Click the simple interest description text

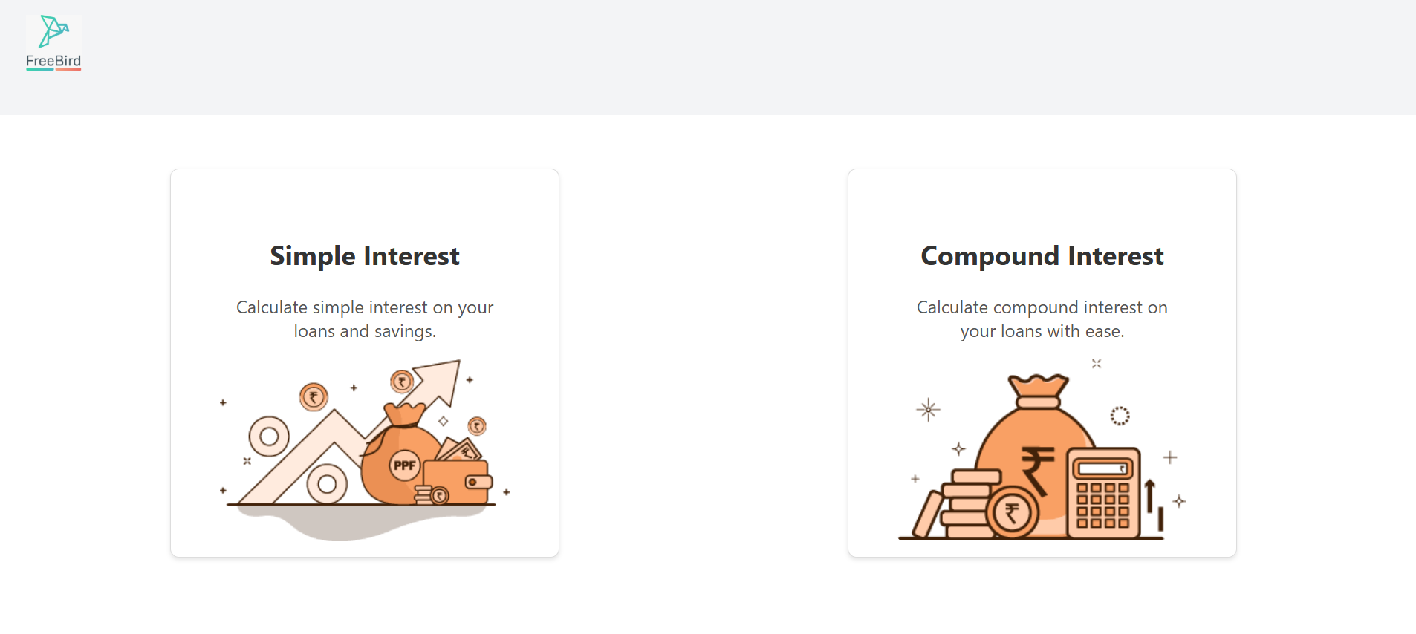click(364, 319)
